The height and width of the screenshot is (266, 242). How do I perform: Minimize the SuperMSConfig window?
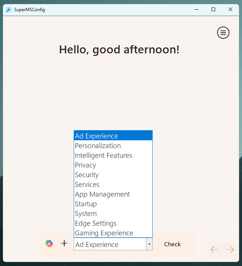(197, 9)
